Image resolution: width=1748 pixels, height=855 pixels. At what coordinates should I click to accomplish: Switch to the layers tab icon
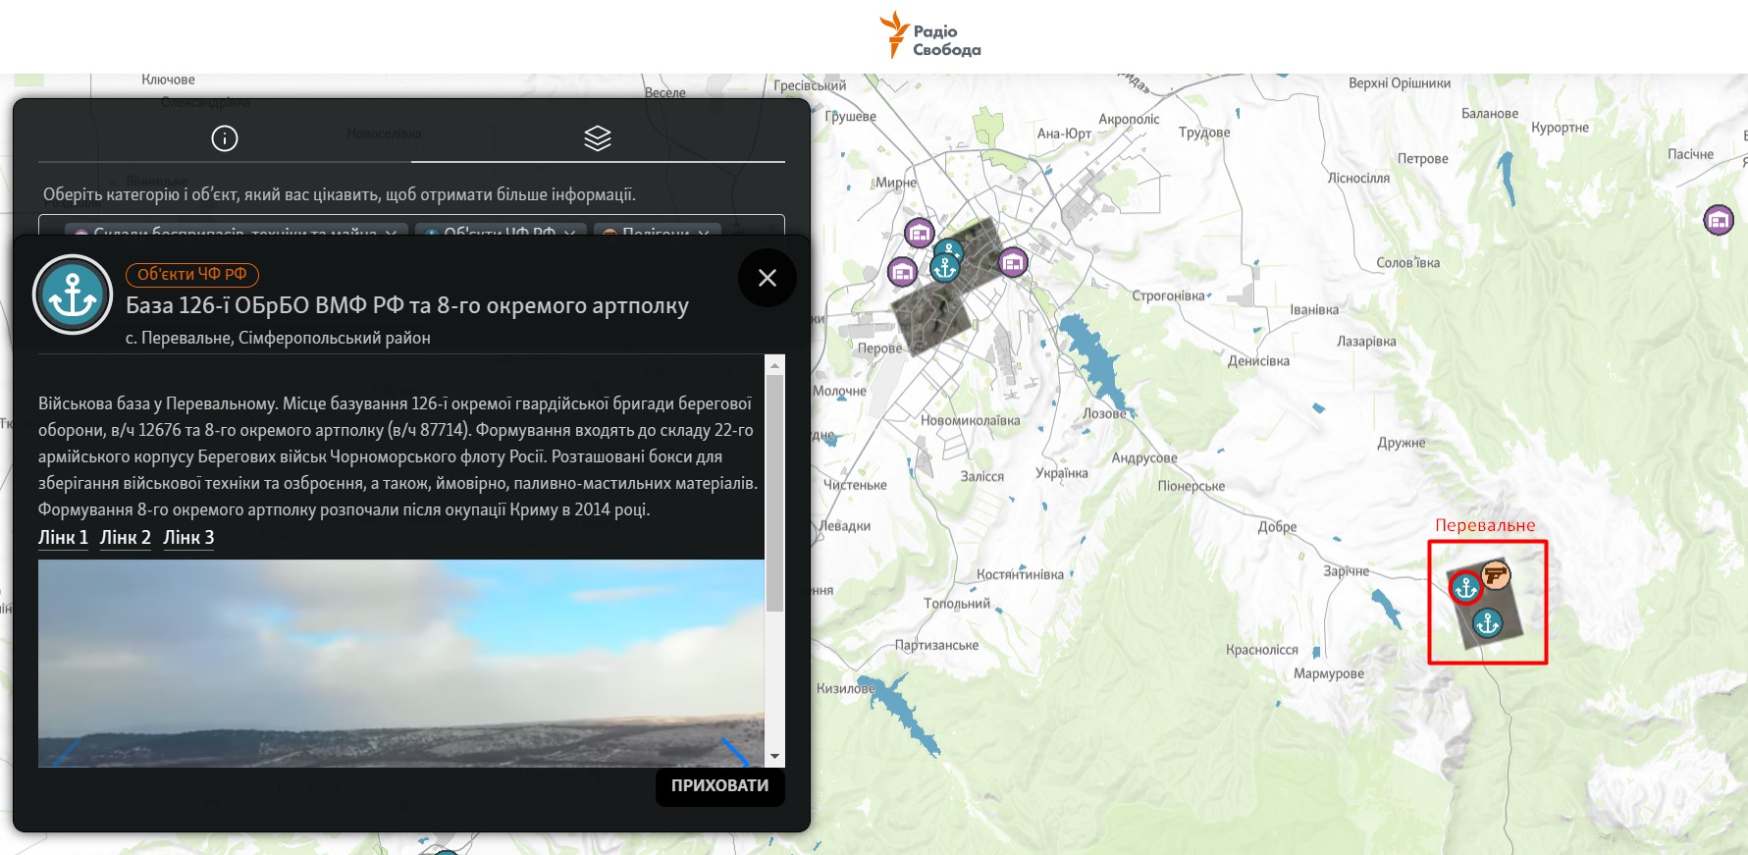598,138
